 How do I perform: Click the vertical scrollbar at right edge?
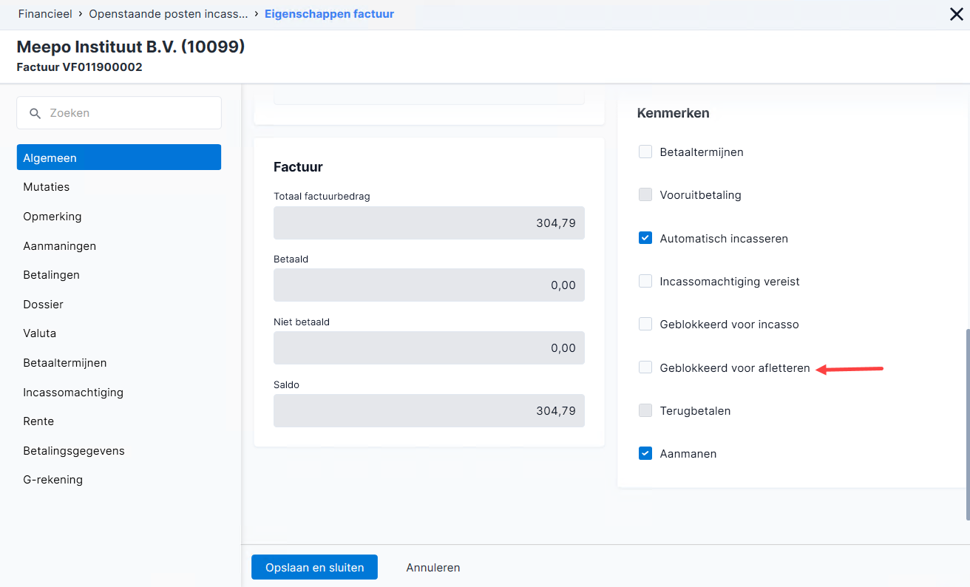click(x=967, y=424)
